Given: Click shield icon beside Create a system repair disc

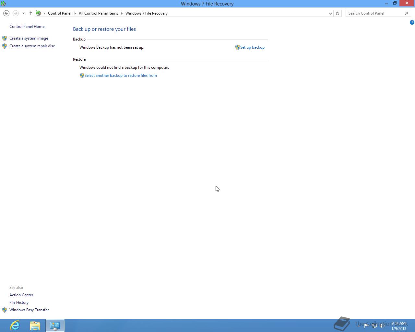Looking at the screenshot, I should pos(5,46).
